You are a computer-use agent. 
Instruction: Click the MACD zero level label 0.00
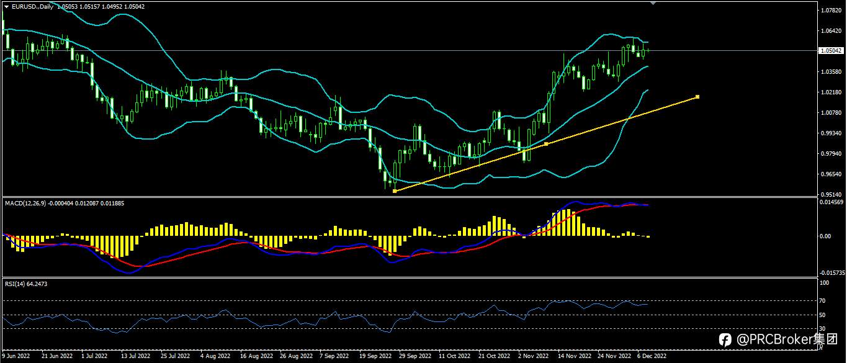825,236
